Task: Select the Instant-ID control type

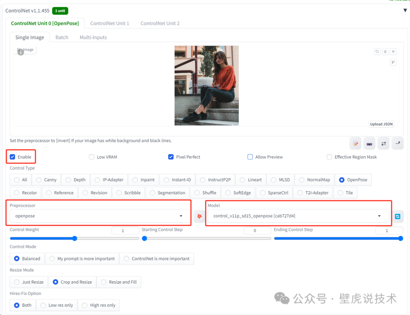Action: click(177, 180)
